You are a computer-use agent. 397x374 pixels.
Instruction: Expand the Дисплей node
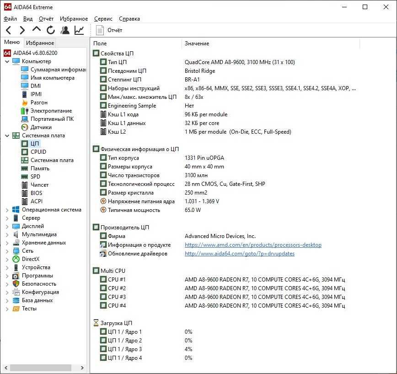pyautogui.click(x=7, y=226)
